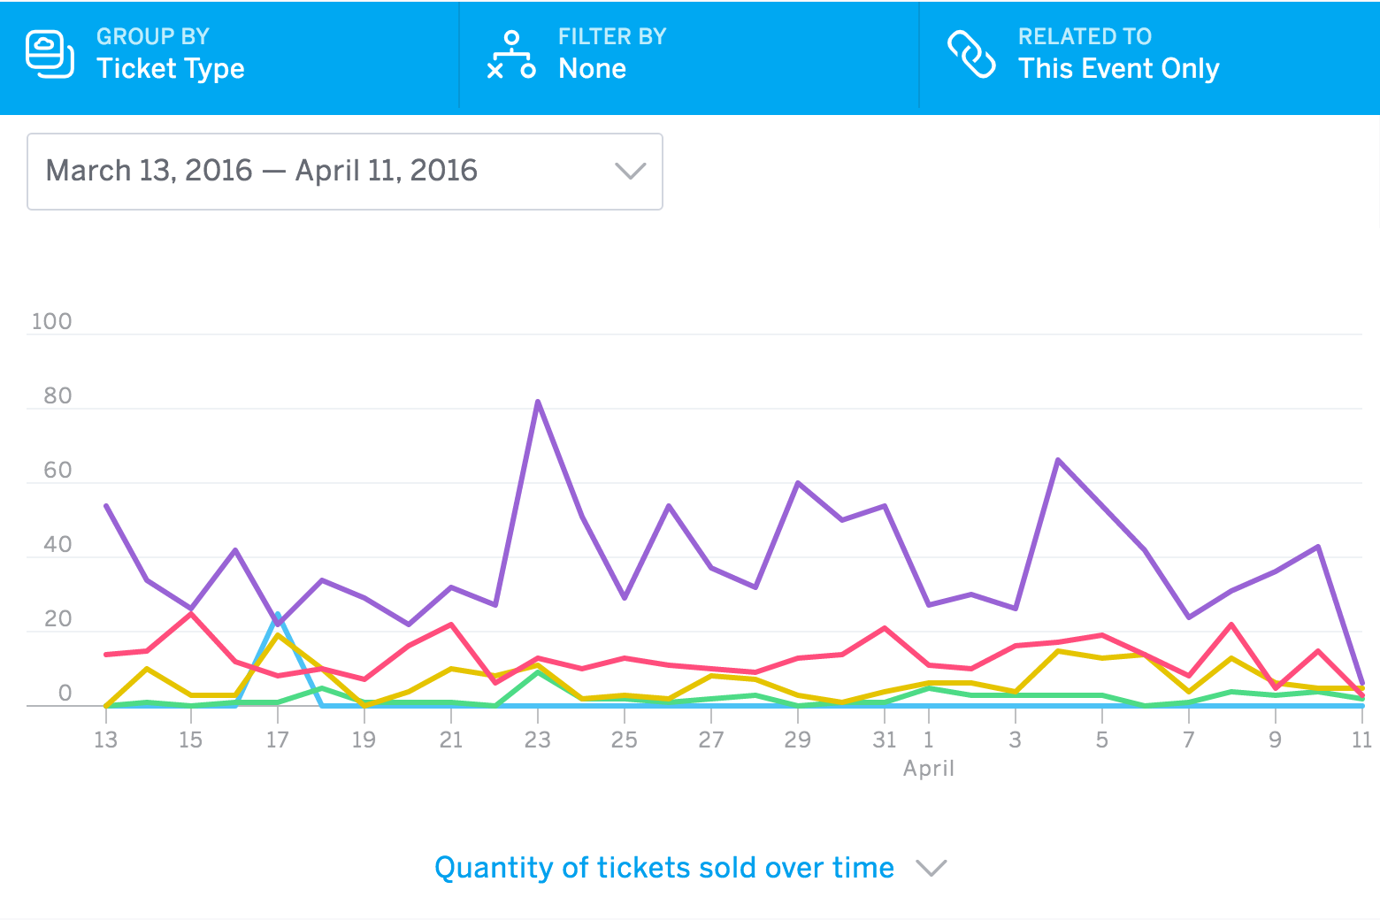The height and width of the screenshot is (920, 1380).
Task: Click the 23 date label on the x-axis
Action: click(538, 740)
